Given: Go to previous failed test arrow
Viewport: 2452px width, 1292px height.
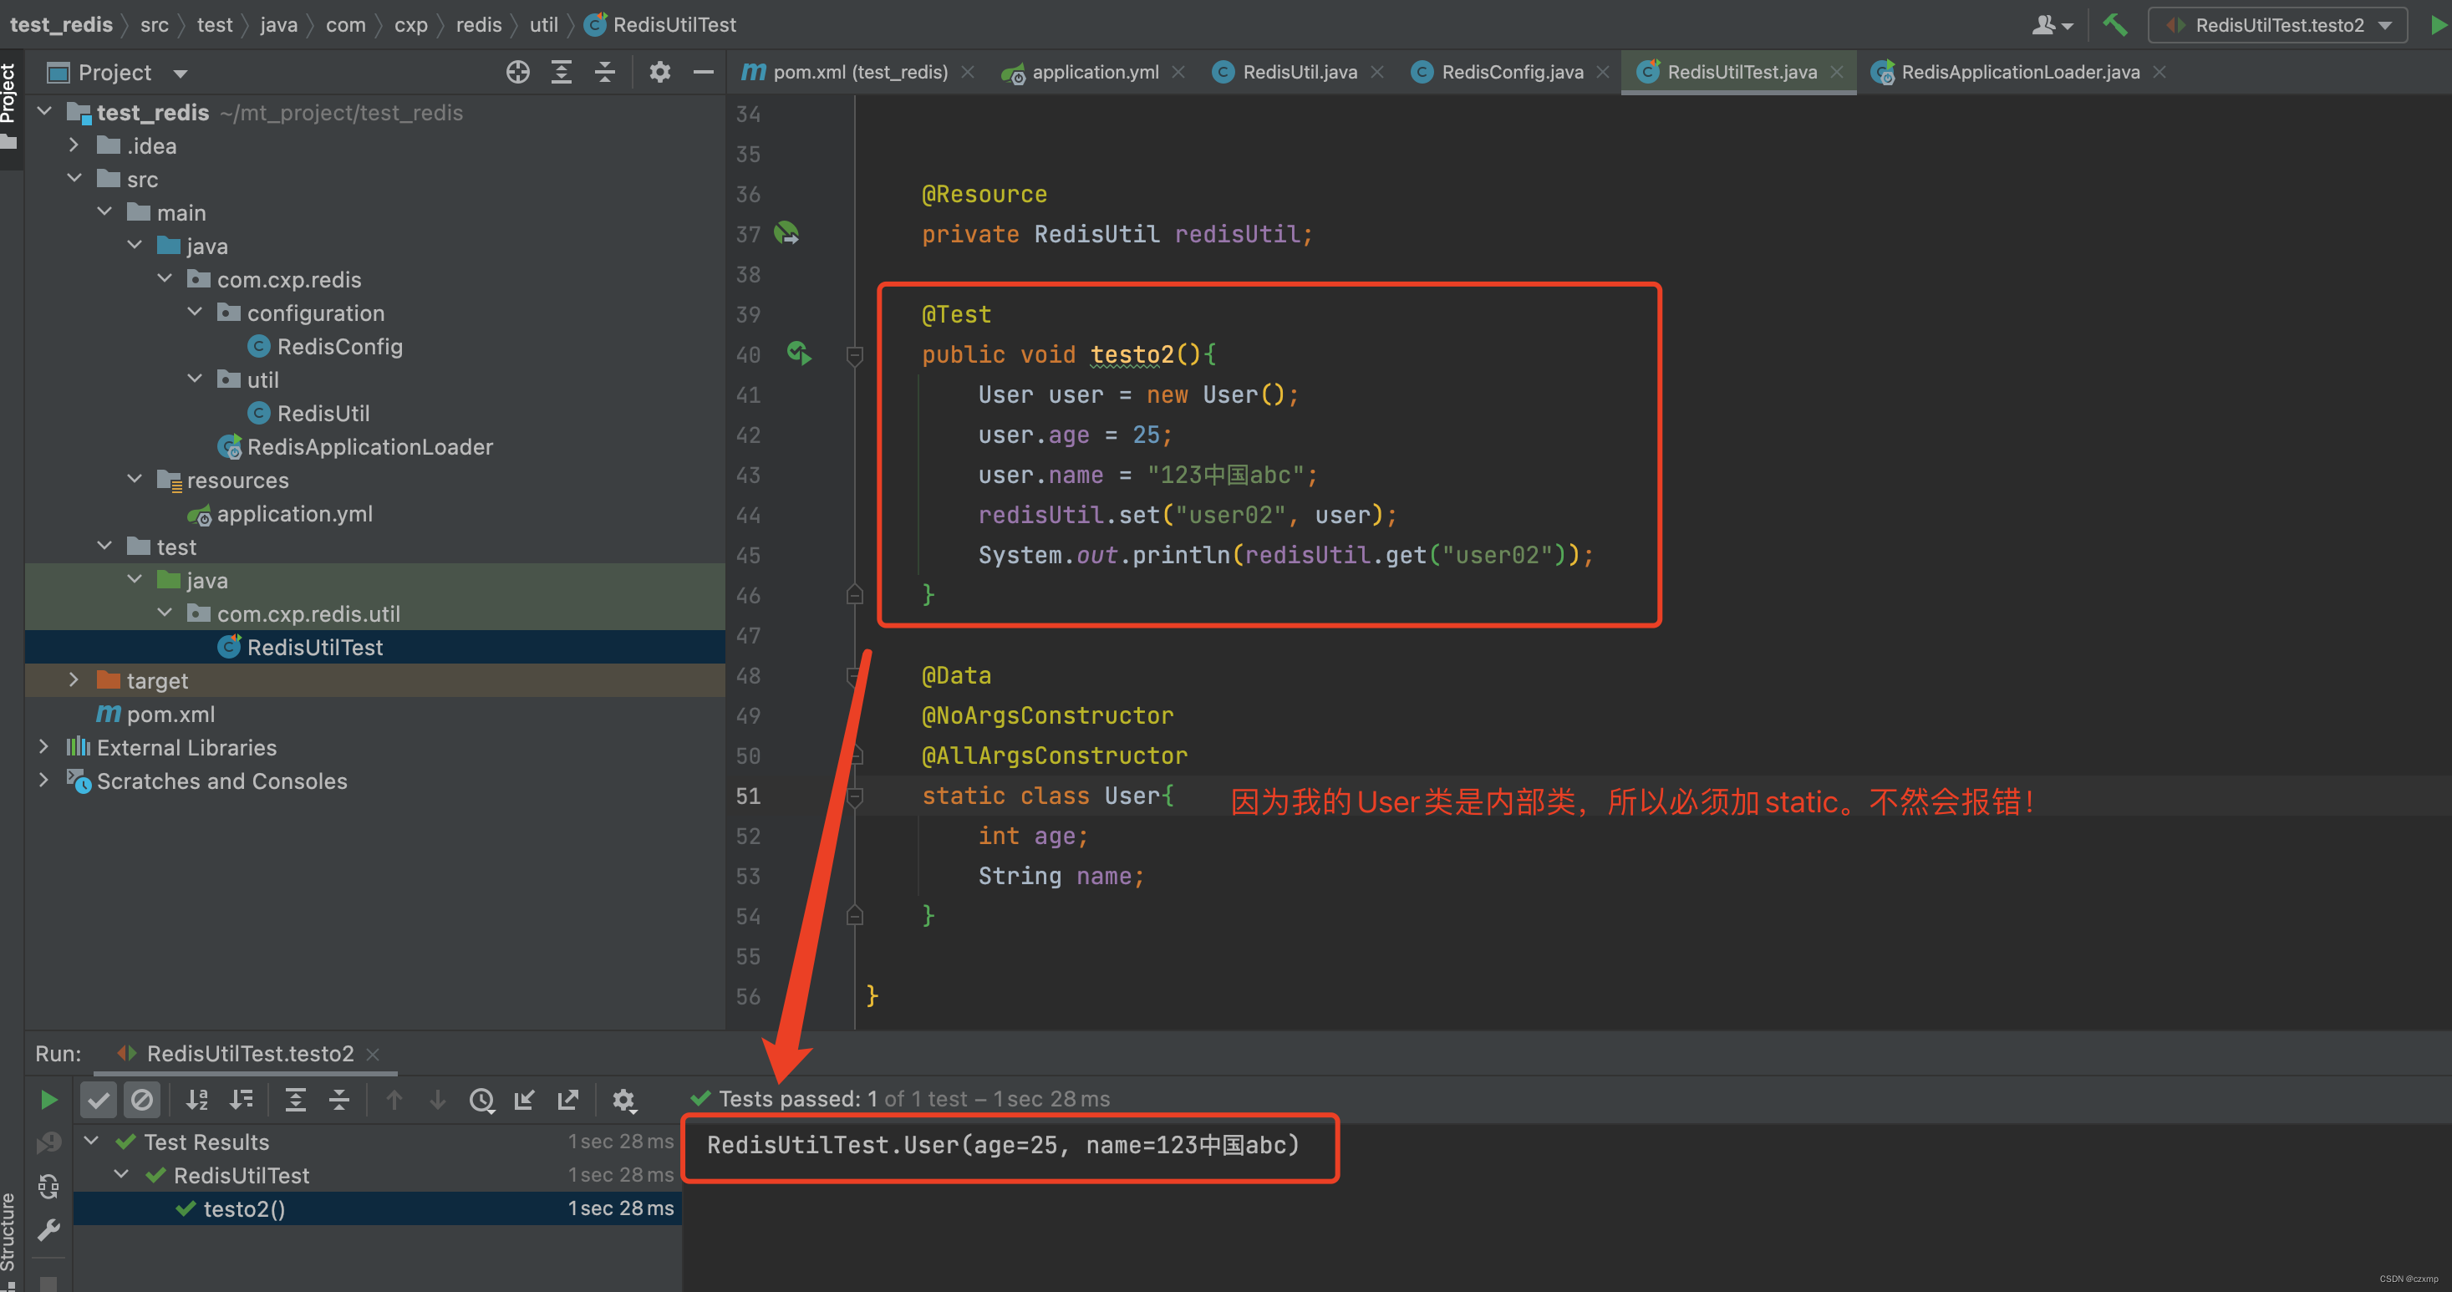Looking at the screenshot, I should 394,1101.
